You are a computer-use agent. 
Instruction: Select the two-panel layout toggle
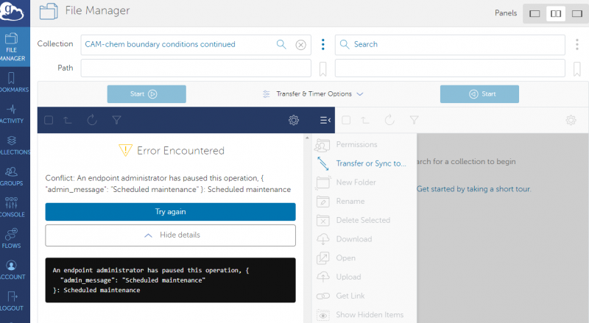555,13
